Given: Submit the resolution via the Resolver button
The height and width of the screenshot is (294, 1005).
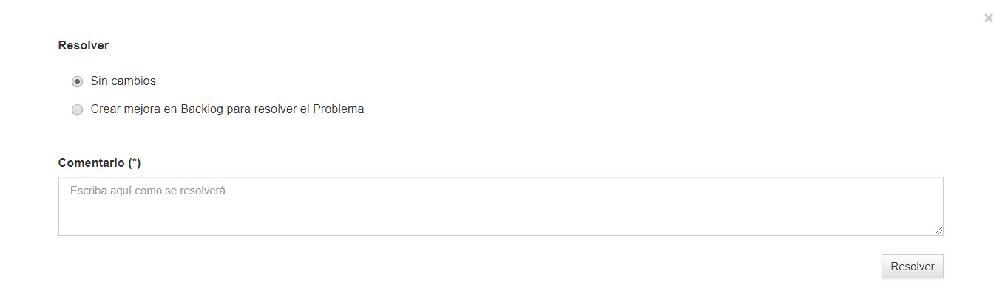Looking at the screenshot, I should (x=912, y=267).
